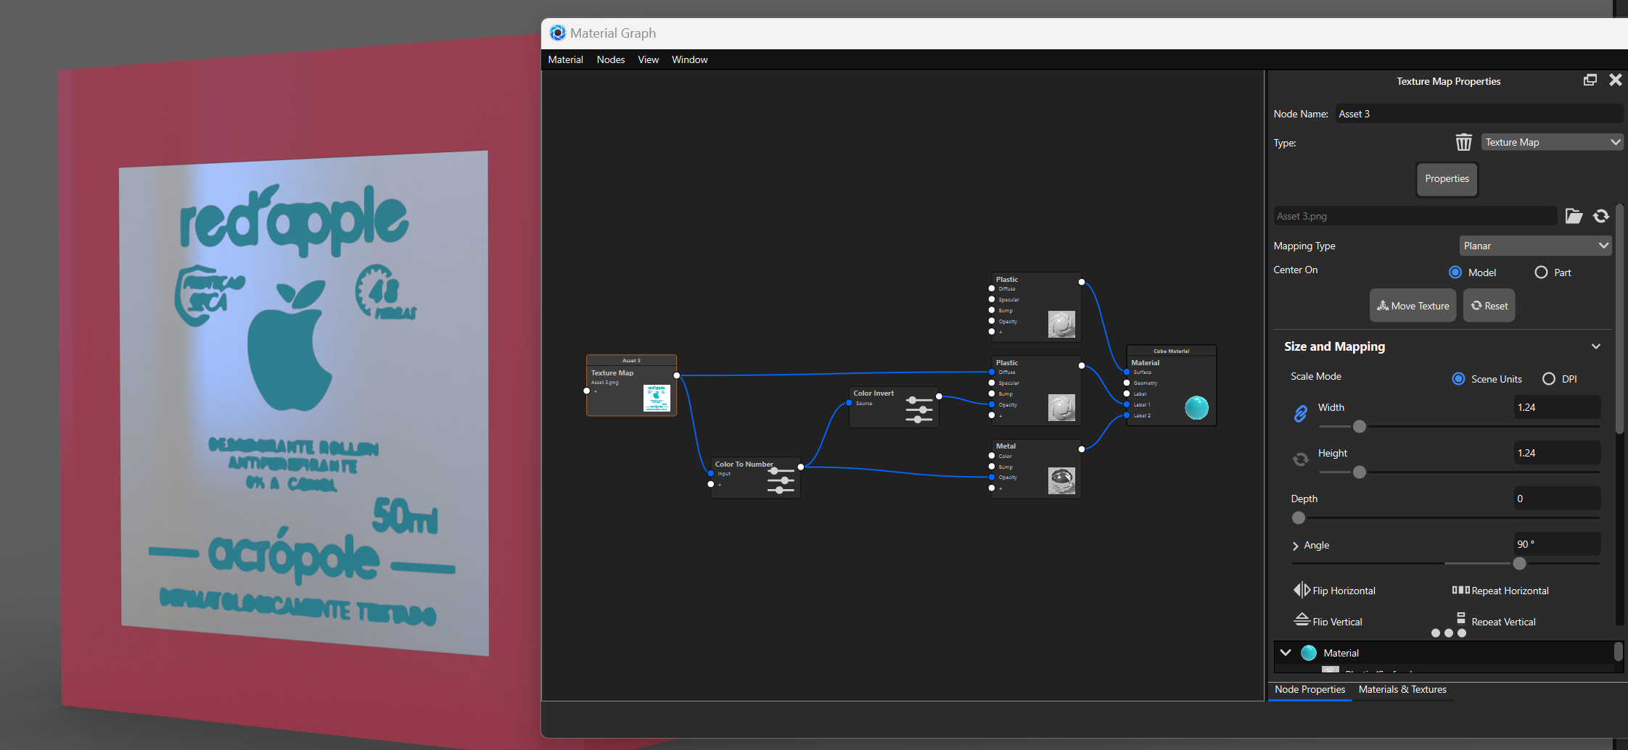
Task: Click the KeyShot logo icon in the Material Graph title bar
Action: point(557,33)
